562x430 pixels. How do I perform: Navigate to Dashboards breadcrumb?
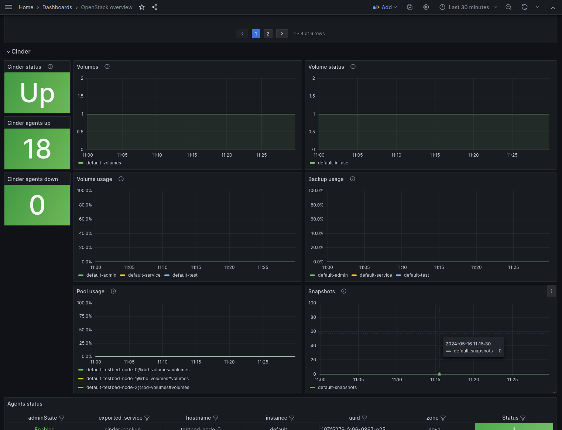point(57,7)
